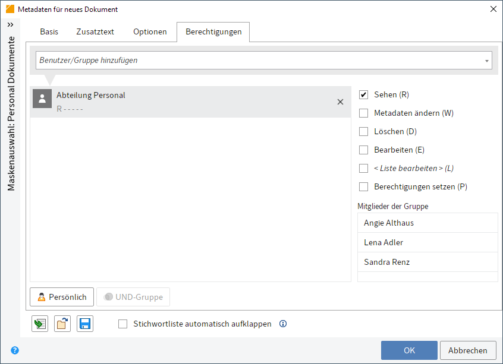Select group member Lena Adler
503x364 pixels.
click(x=427, y=242)
